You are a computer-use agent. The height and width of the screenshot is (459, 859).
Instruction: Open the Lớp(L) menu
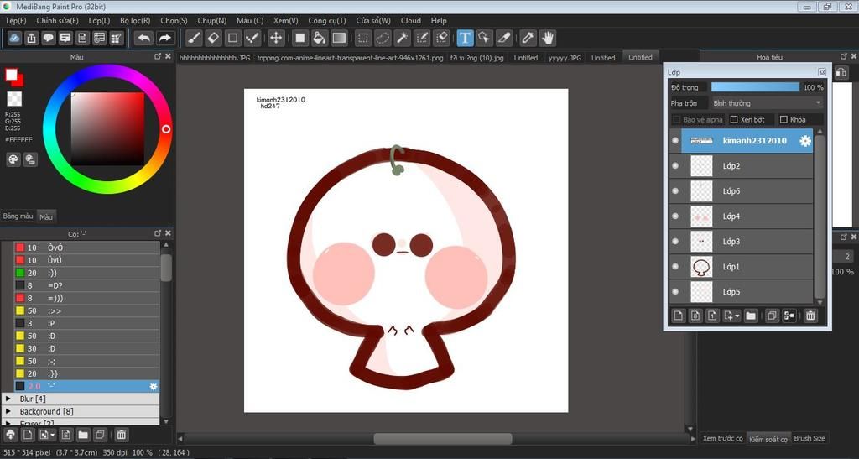pos(99,20)
